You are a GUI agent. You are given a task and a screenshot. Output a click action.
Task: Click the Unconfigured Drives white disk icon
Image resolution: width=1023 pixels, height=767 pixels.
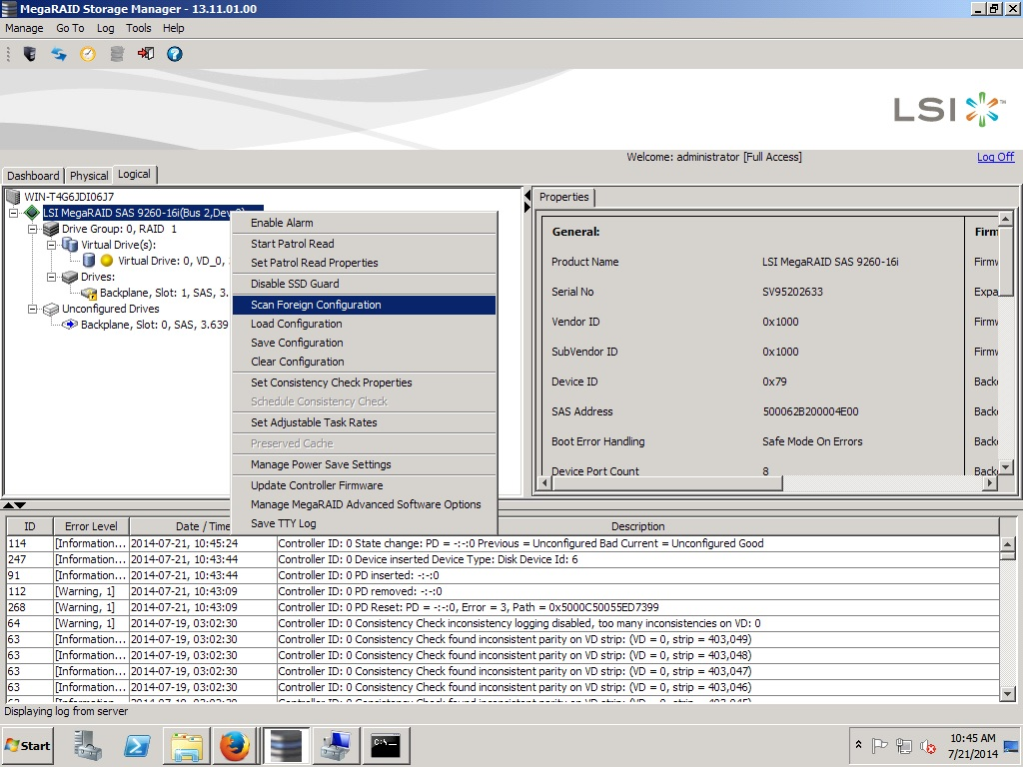click(x=51, y=309)
